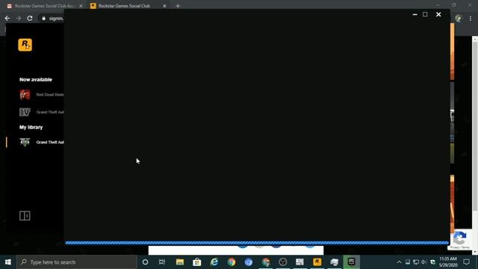Close the second Chrome tab
Viewport: 478px width, 269px height.
[x=164, y=6]
